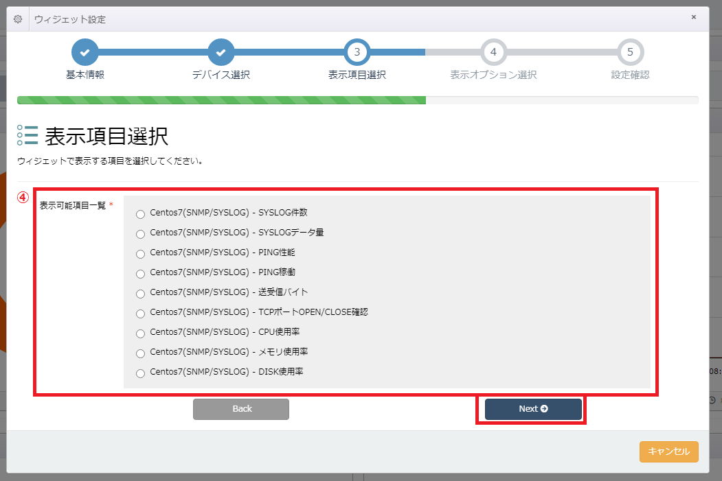Click the Back button

241,409
